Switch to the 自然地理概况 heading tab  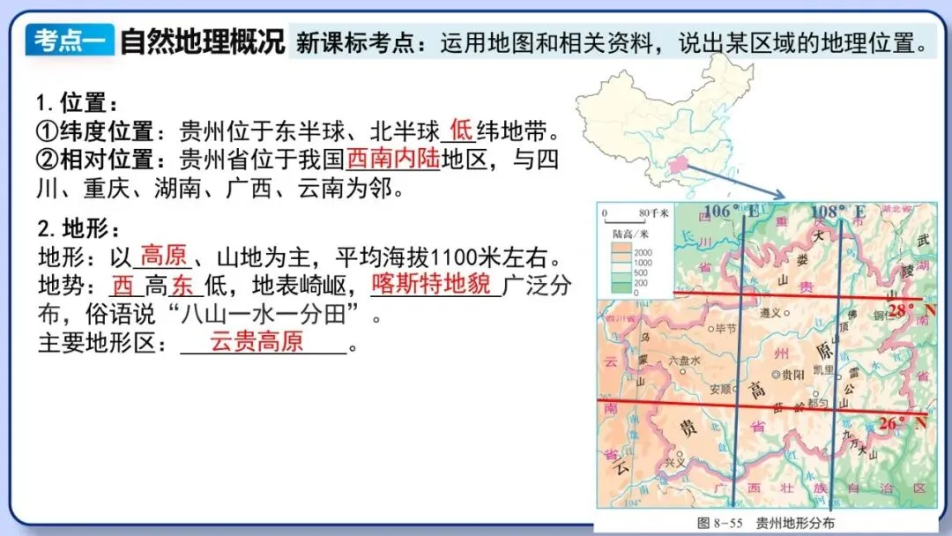click(205, 37)
